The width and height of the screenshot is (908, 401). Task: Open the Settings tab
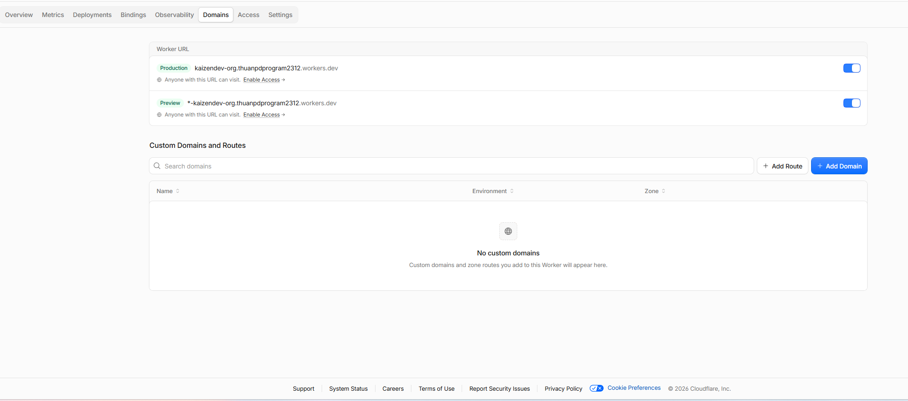[280, 15]
